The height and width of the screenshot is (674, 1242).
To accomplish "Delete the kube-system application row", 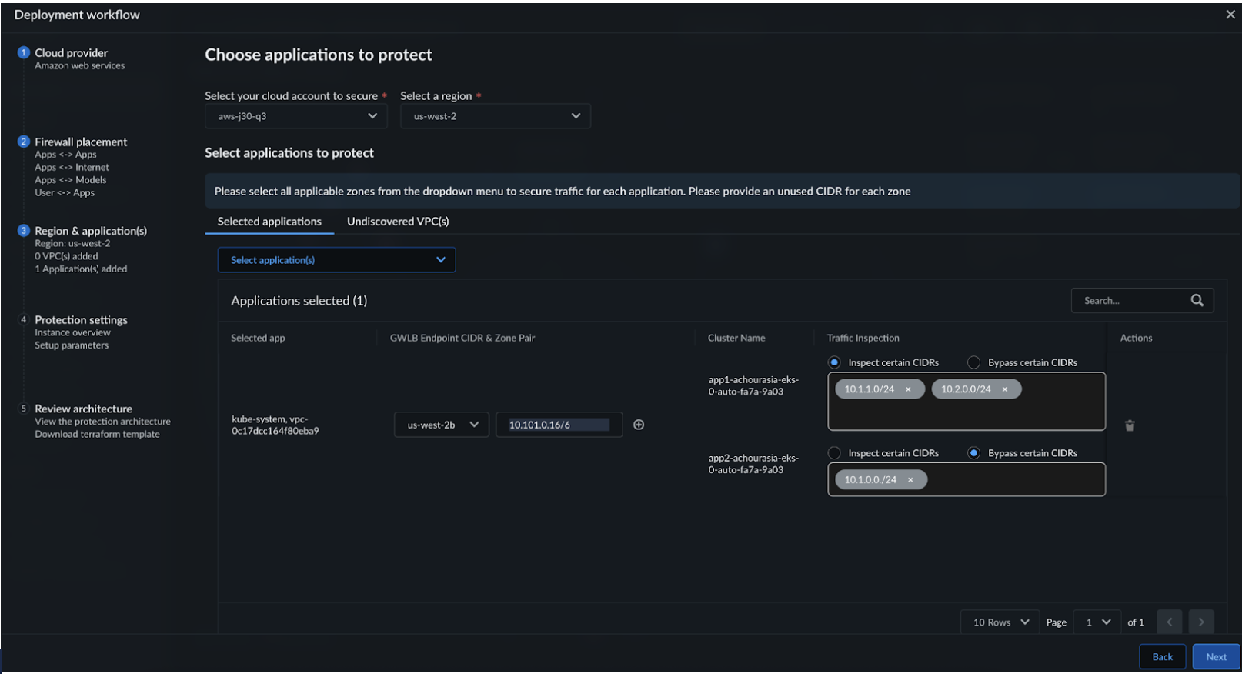I will 1130,425.
